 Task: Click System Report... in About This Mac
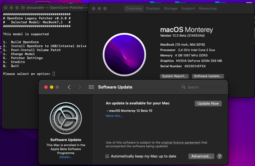pos(174,76)
